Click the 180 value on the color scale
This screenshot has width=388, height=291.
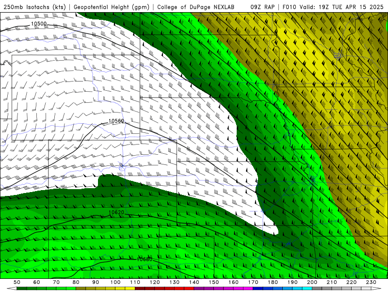click(273, 282)
